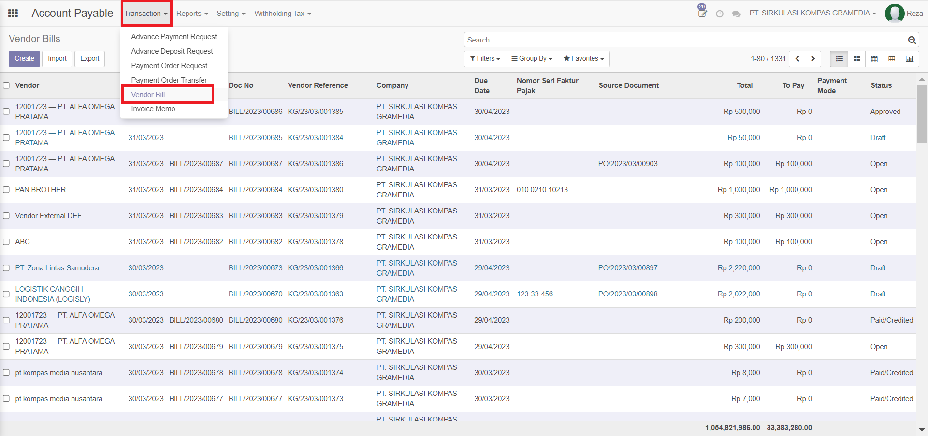The width and height of the screenshot is (928, 436).
Task: Choose Invoice Memo menu entry
Action: 153,109
